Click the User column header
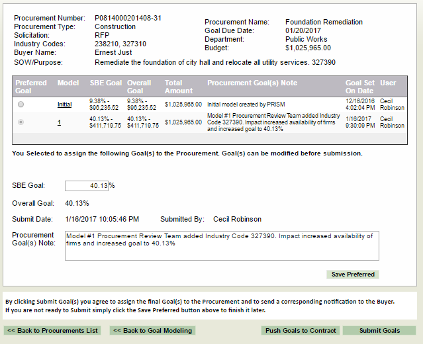Screen dimensions: 423x344 click(x=388, y=83)
